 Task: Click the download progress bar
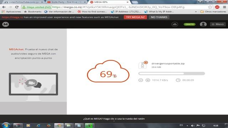click(x=172, y=74)
